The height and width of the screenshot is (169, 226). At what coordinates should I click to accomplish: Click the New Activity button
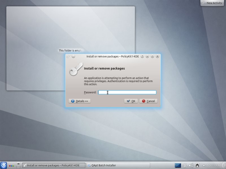[x=212, y=3]
